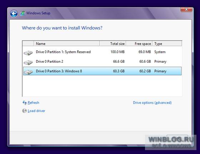200x154 pixels.
Task: Click 'Where do you want to install Windows?' heading
Action: [62, 28]
